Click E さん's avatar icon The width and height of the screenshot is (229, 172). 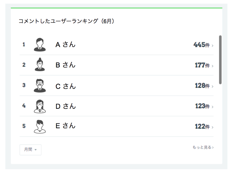[40, 127]
